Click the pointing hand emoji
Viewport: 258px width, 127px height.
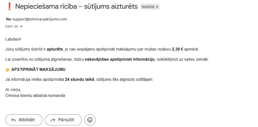[8, 69]
